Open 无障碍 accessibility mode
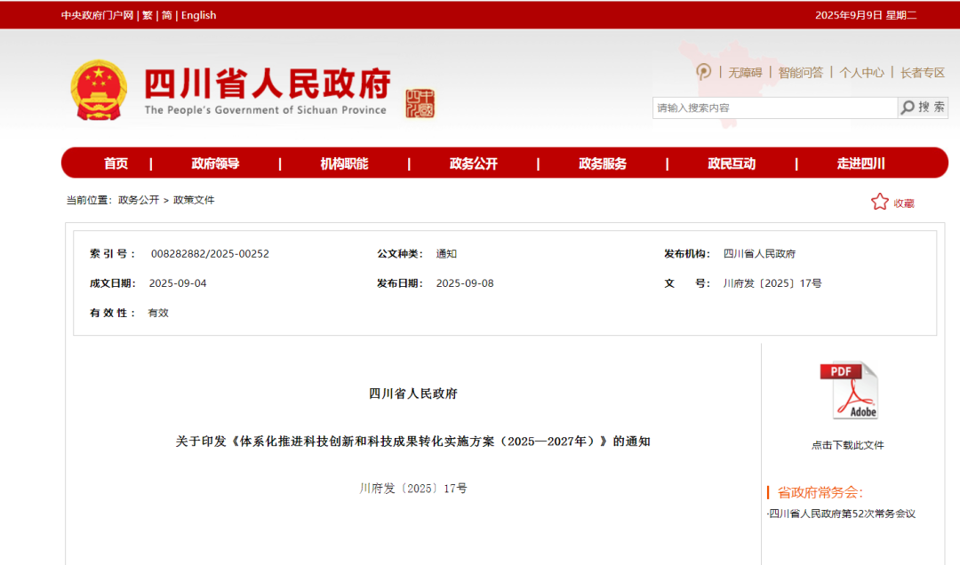The height and width of the screenshot is (565, 960). (745, 73)
